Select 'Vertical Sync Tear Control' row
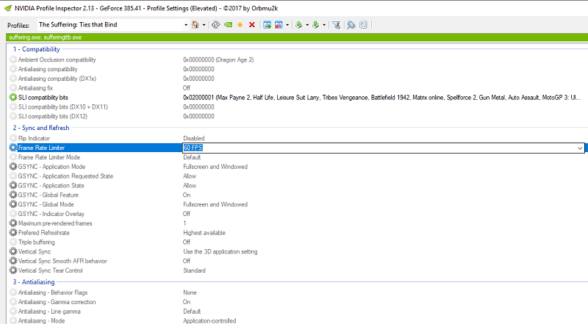Image resolution: width=588 pixels, height=324 pixels. pyautogui.click(x=50, y=270)
